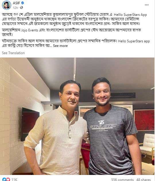Click the ASIF page name
This screenshot has height=181, width=155.
(x=16, y=3)
